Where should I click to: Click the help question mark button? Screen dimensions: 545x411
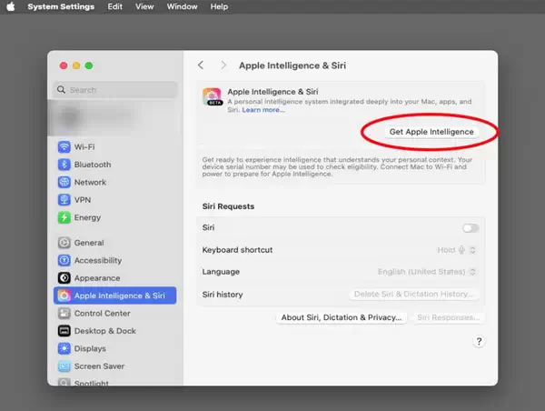pos(479,341)
